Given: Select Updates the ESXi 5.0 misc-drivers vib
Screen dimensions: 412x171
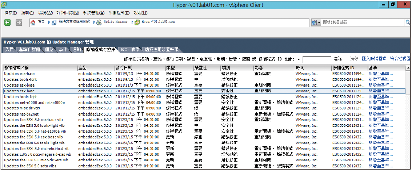Looking at the screenshot, I should (x=204, y=160).
